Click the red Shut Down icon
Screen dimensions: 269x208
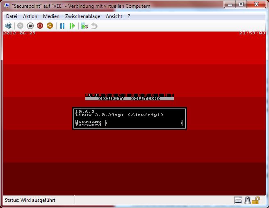click(x=40, y=26)
